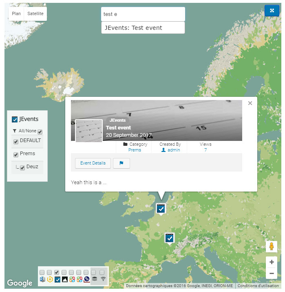Click colorful grid icon beside EB globe icon
This screenshot has height=292, width=285.
point(80,279)
